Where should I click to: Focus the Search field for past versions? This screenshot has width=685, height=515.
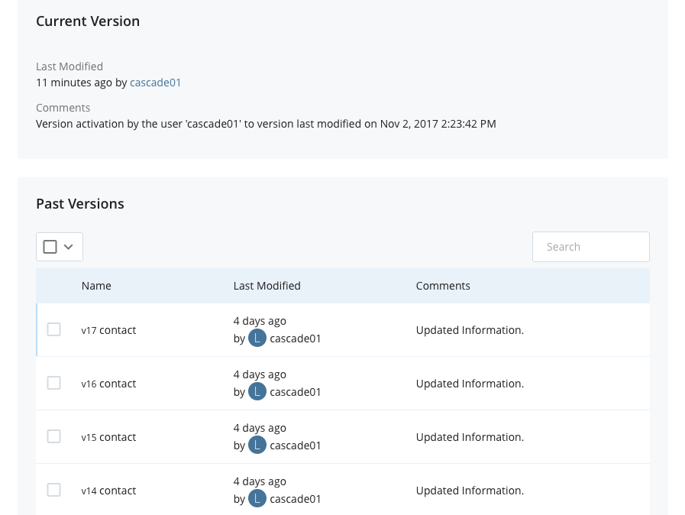590,247
